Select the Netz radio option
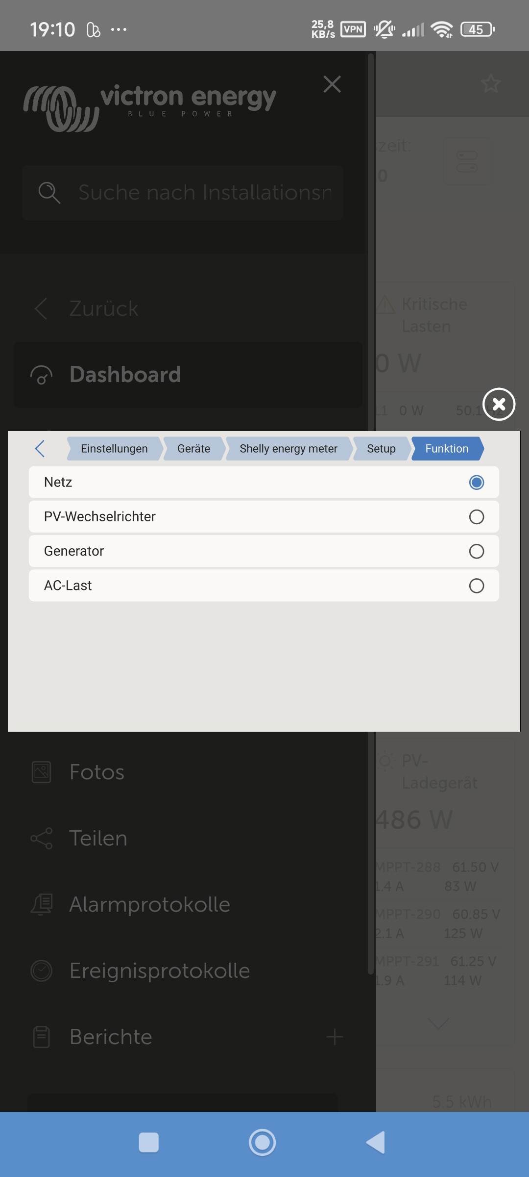 click(264, 482)
